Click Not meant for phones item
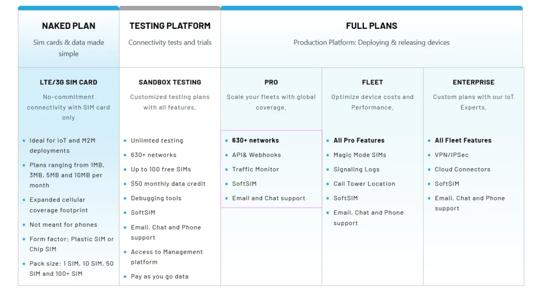 coord(63,225)
